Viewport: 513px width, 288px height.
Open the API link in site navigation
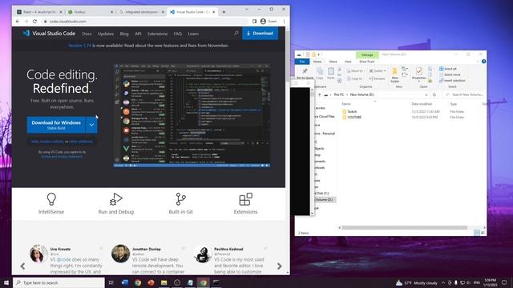[x=138, y=34]
